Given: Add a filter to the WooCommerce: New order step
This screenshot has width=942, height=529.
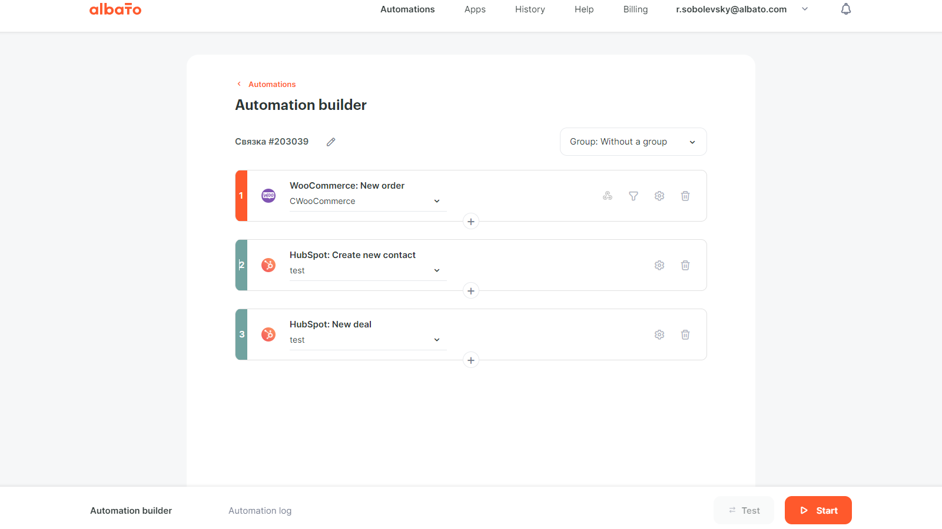Looking at the screenshot, I should click(633, 196).
